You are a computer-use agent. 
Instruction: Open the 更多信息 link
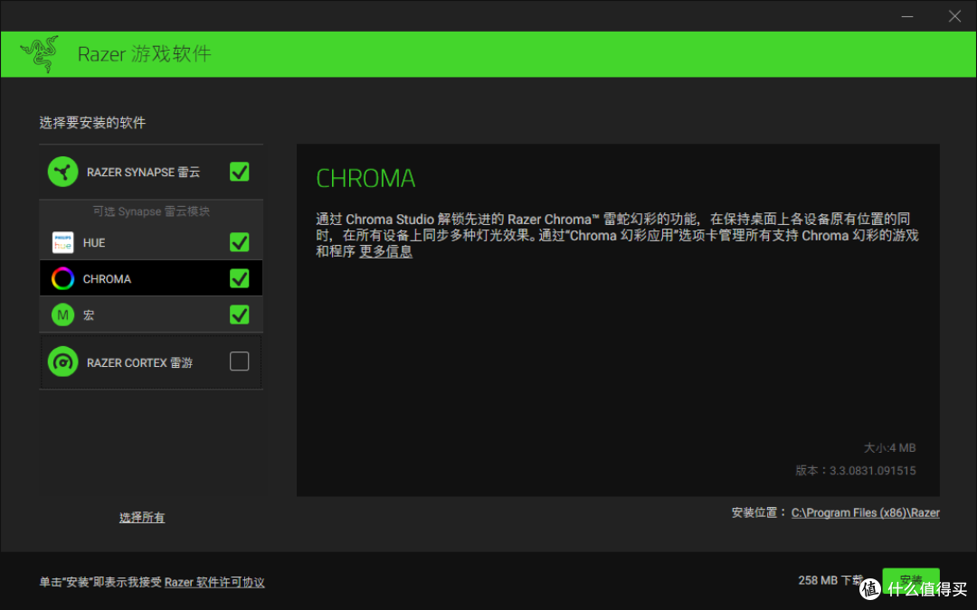(x=385, y=251)
